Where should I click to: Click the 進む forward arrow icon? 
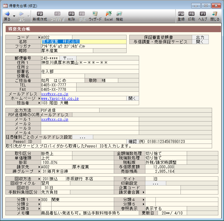tap(21, 14)
